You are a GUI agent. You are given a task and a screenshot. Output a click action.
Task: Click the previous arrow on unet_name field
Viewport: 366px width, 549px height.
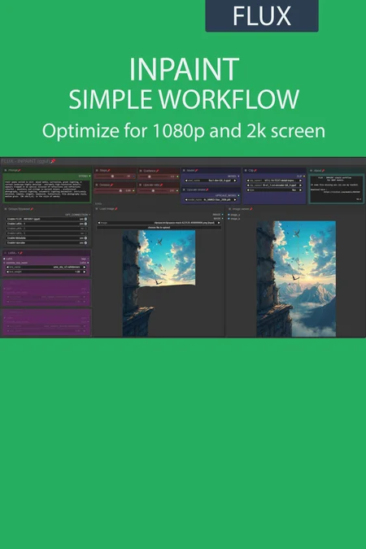[x=186, y=181]
